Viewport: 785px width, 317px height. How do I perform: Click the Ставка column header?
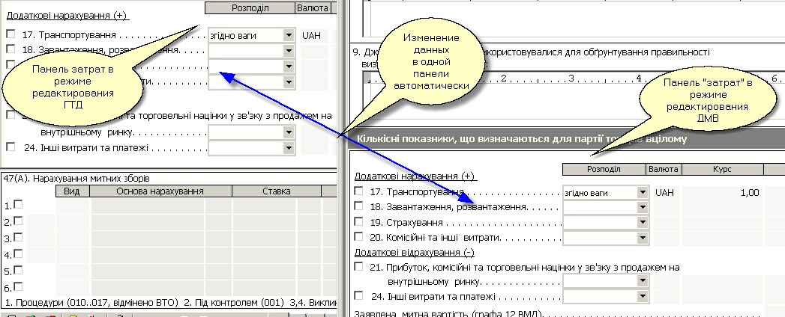tap(276, 191)
